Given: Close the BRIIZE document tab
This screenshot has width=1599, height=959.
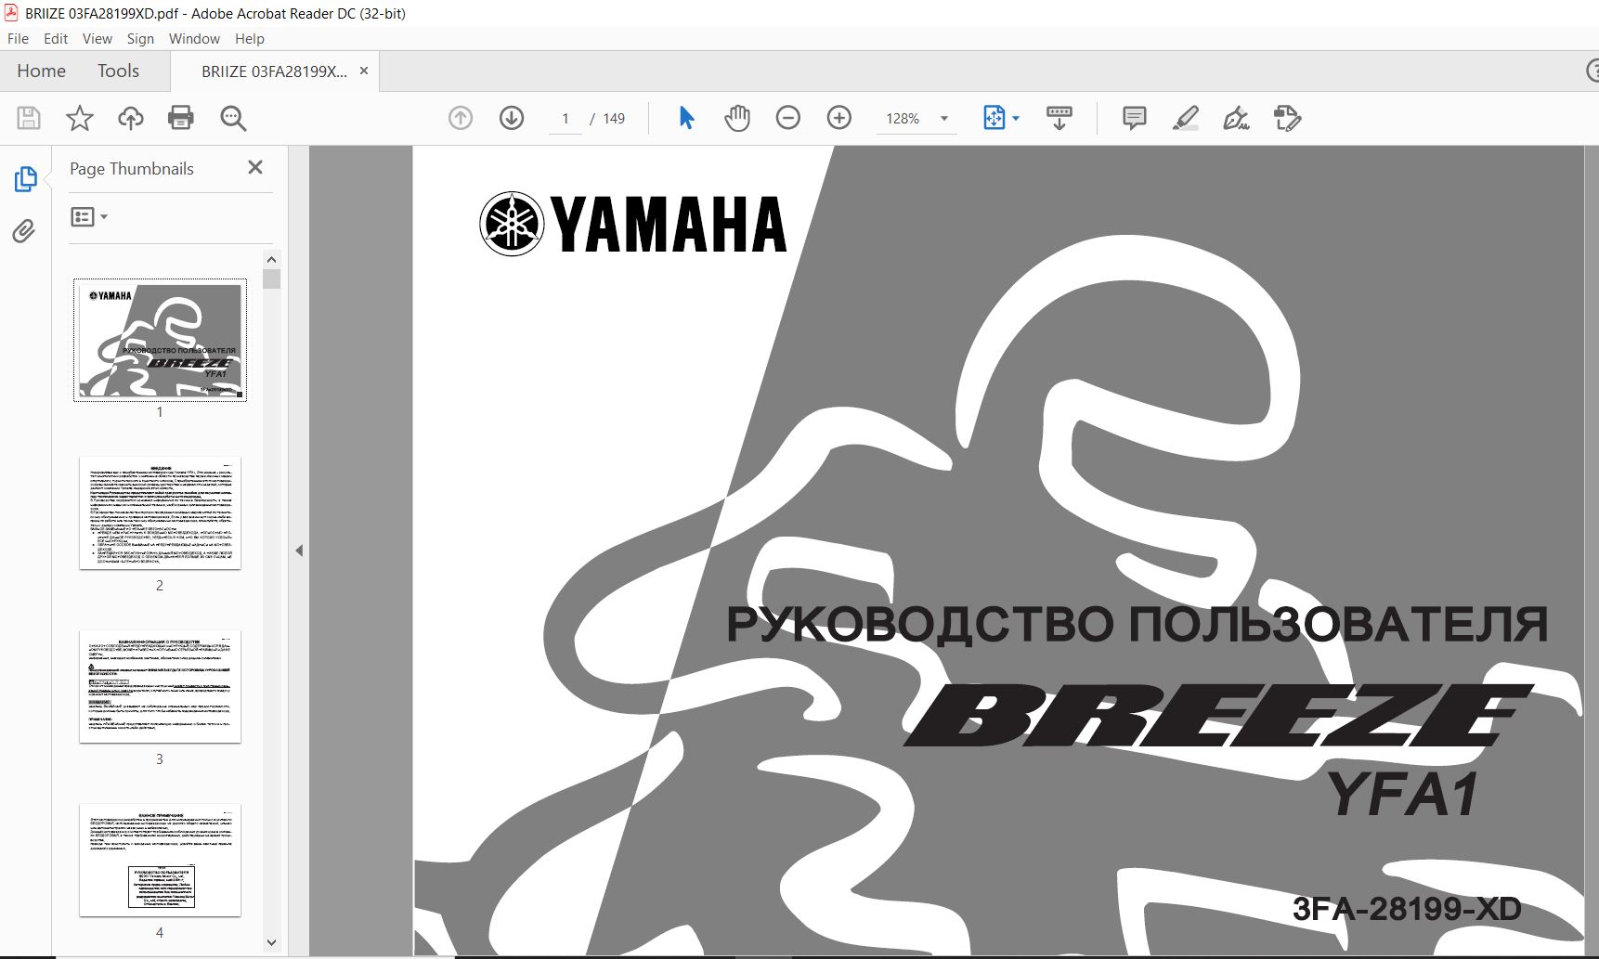Looking at the screenshot, I should (364, 71).
